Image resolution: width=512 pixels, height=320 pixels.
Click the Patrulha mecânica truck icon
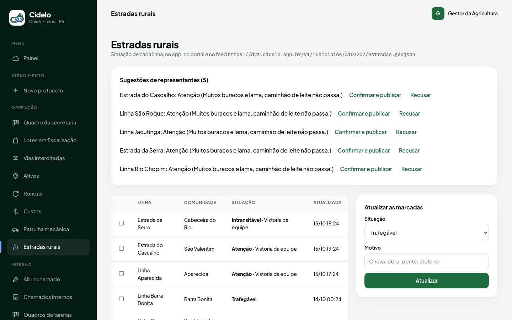coord(16,229)
